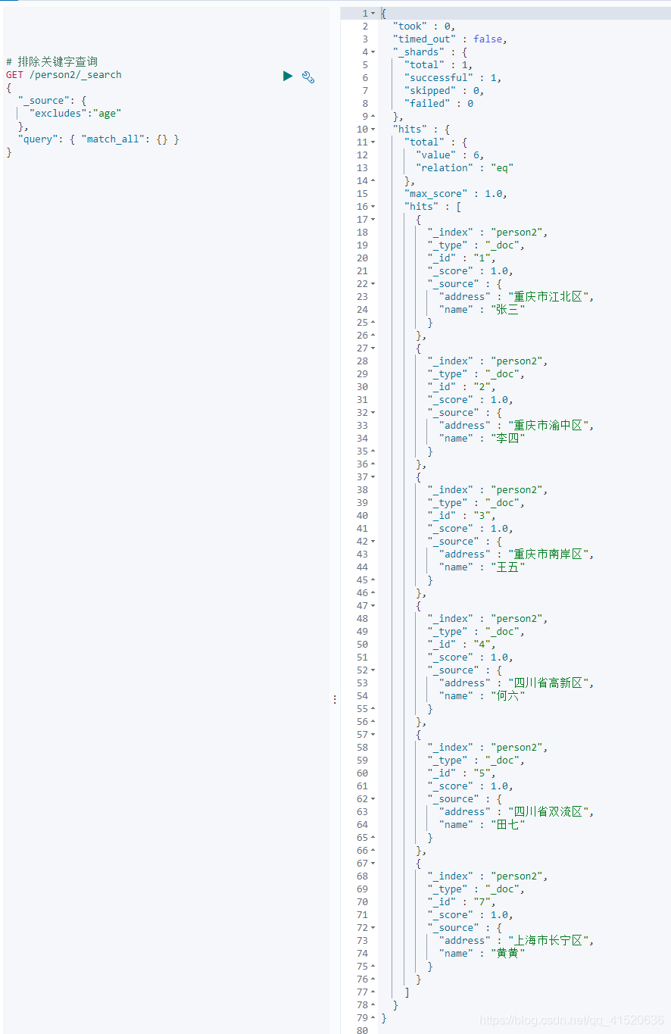This screenshot has height=1034, width=671.
Task: Click the panel divider handle with three dots
Action: coord(335,699)
